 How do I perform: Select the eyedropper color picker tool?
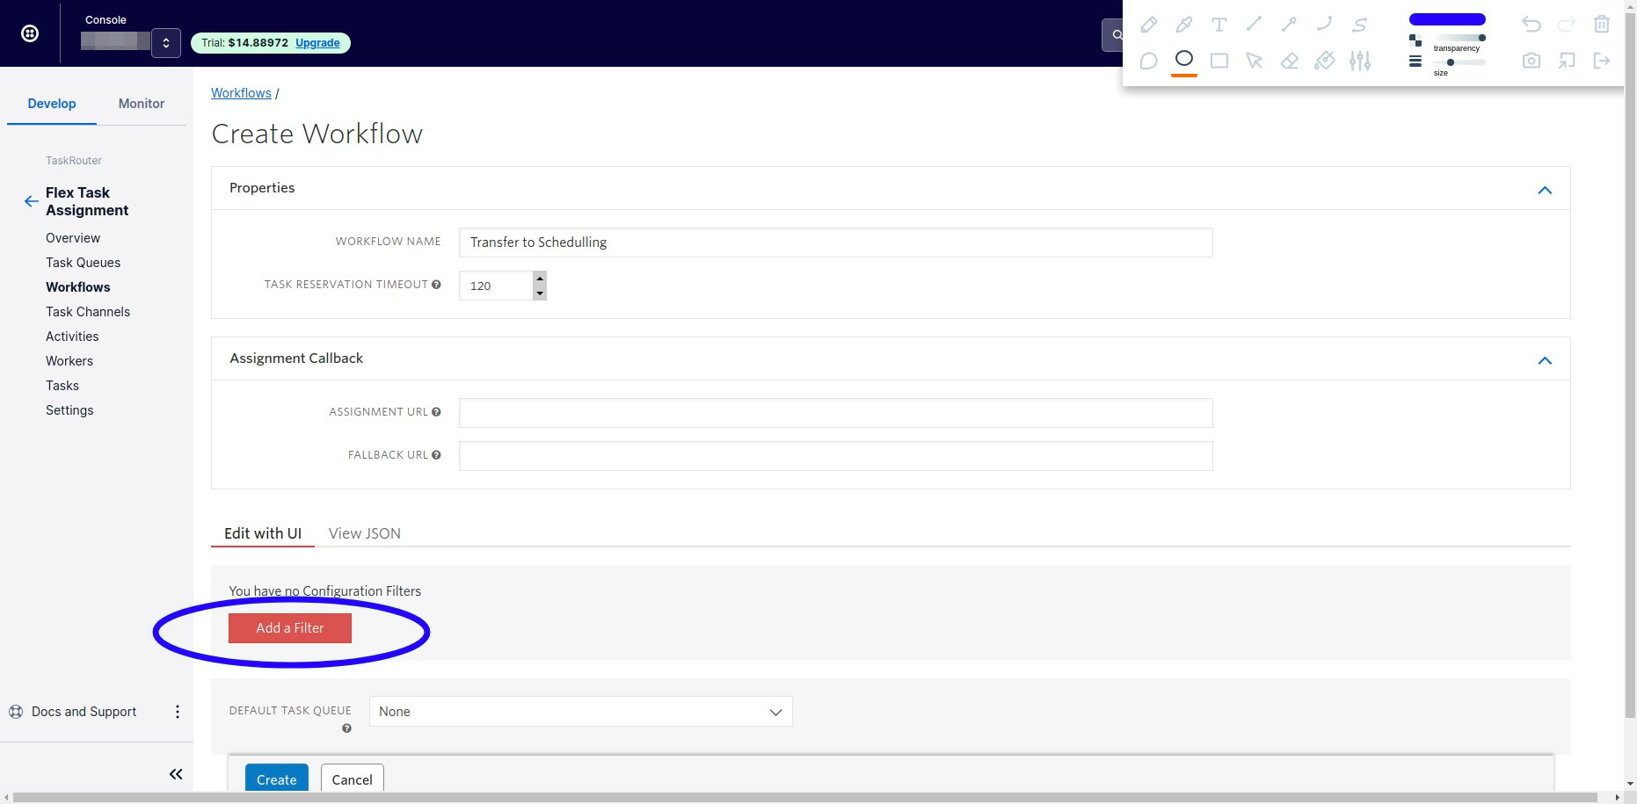click(x=1184, y=25)
